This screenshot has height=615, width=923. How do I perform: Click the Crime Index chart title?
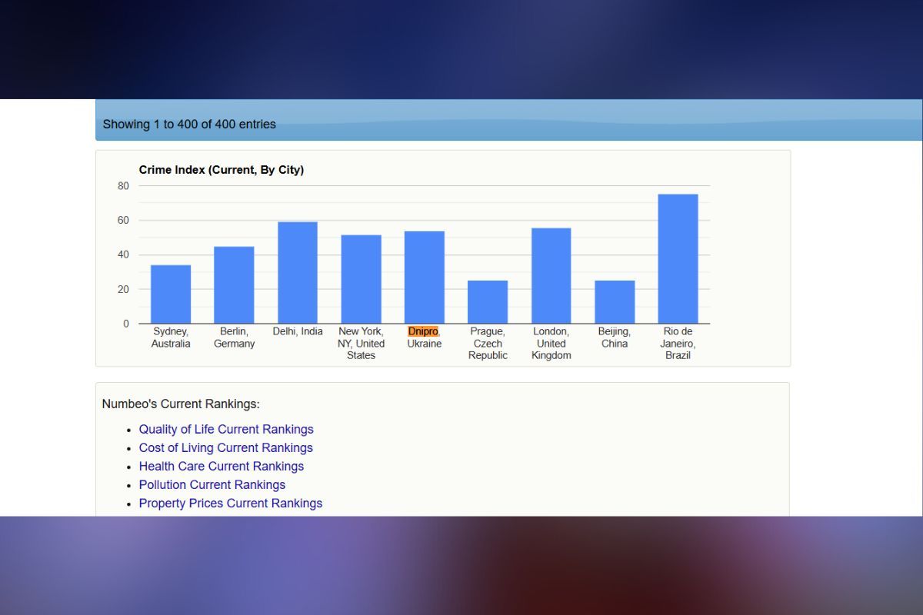pos(221,170)
